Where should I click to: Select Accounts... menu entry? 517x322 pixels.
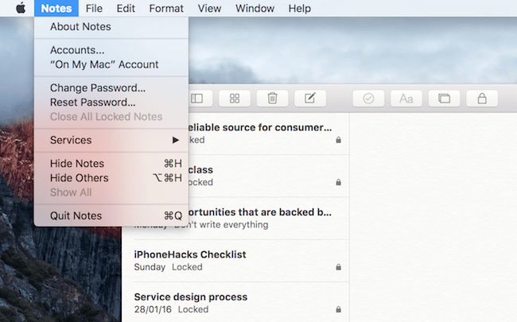coord(111,50)
